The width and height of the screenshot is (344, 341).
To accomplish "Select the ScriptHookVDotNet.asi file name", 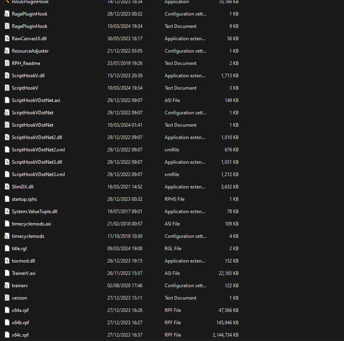I will (36, 100).
